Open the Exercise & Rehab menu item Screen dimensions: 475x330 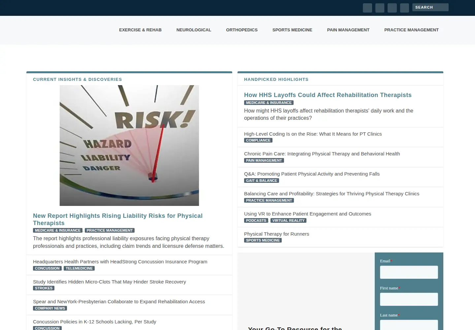(x=140, y=30)
